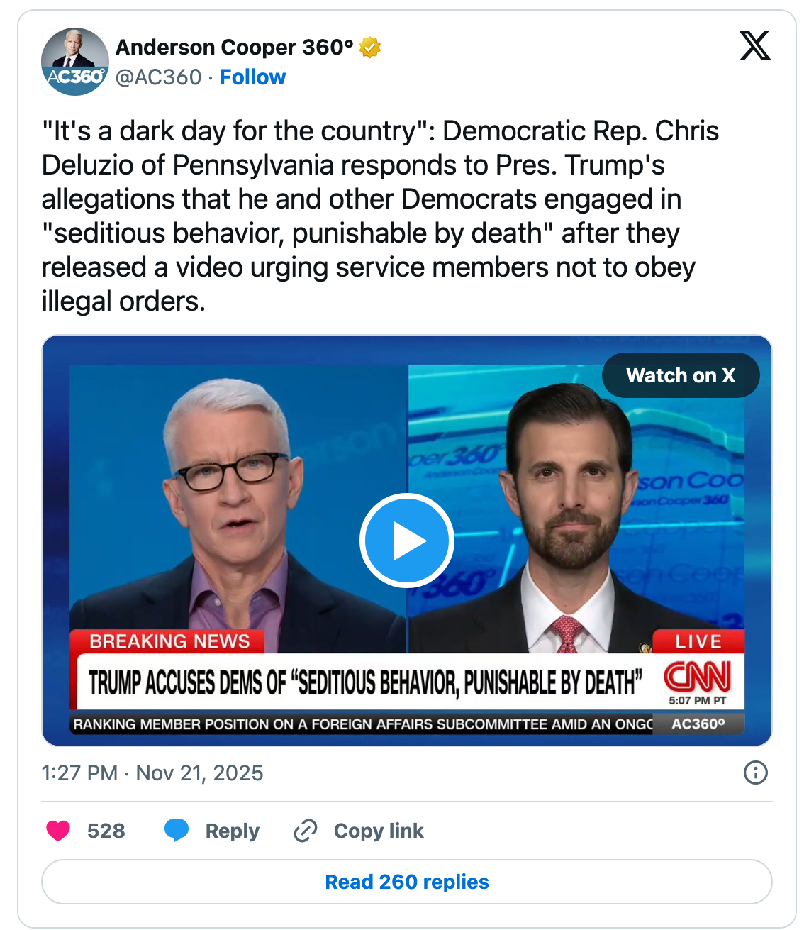Click the blue reply bubble icon

177,830
